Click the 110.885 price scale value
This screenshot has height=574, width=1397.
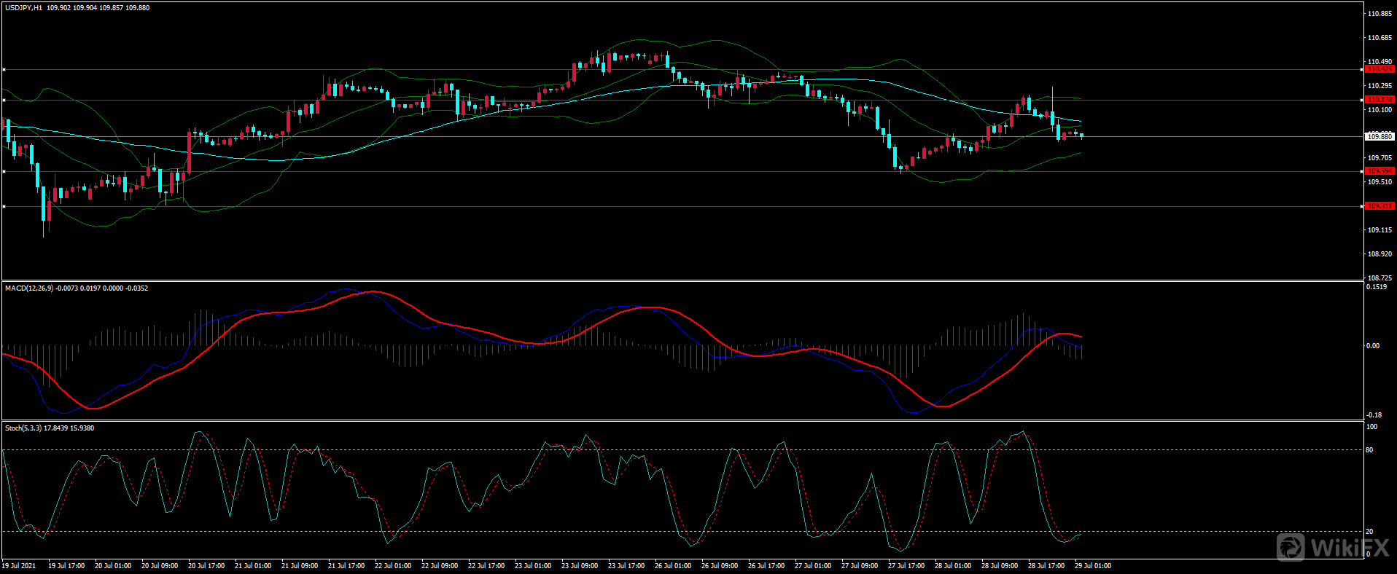1380,14
